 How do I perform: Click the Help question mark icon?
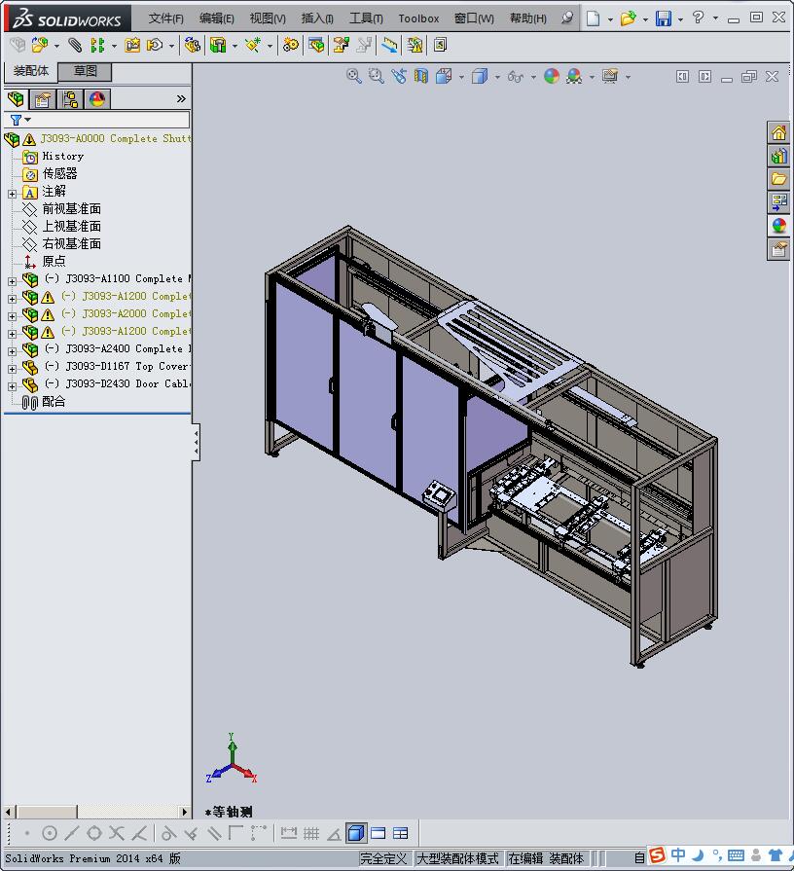tap(698, 18)
